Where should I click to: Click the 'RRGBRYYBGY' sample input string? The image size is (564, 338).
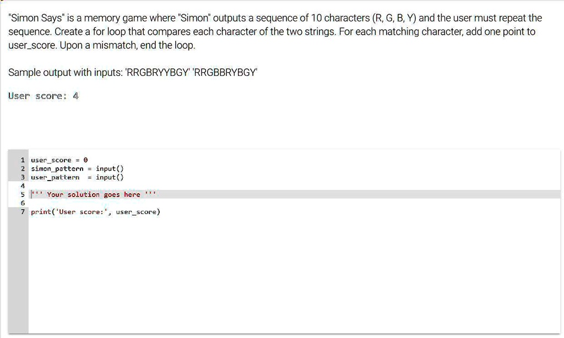click(158, 73)
